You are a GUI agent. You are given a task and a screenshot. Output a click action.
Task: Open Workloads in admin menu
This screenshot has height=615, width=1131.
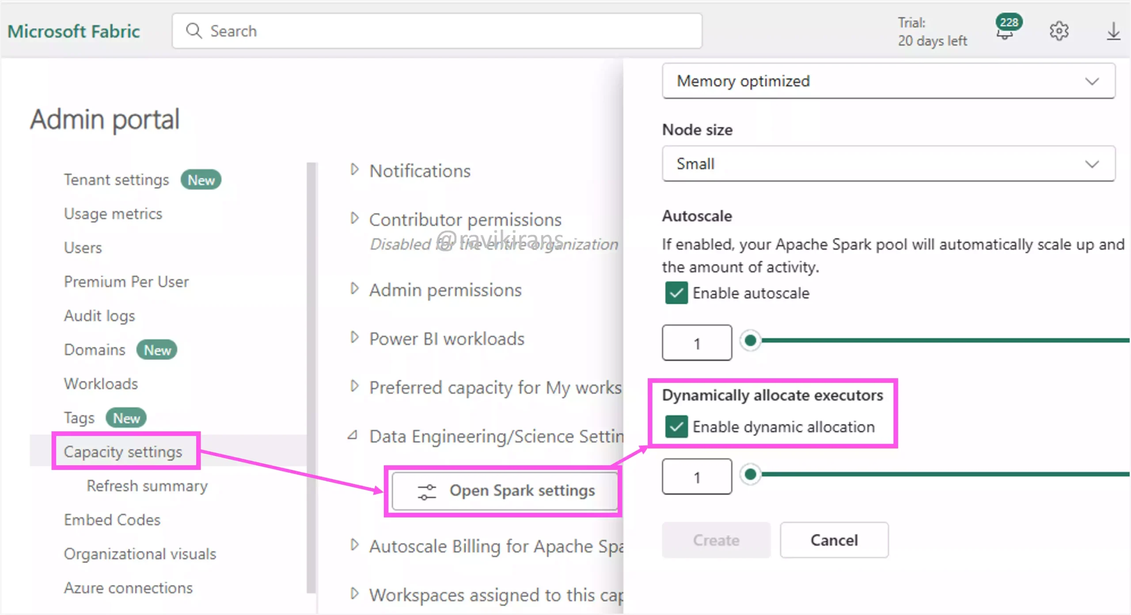coord(101,383)
